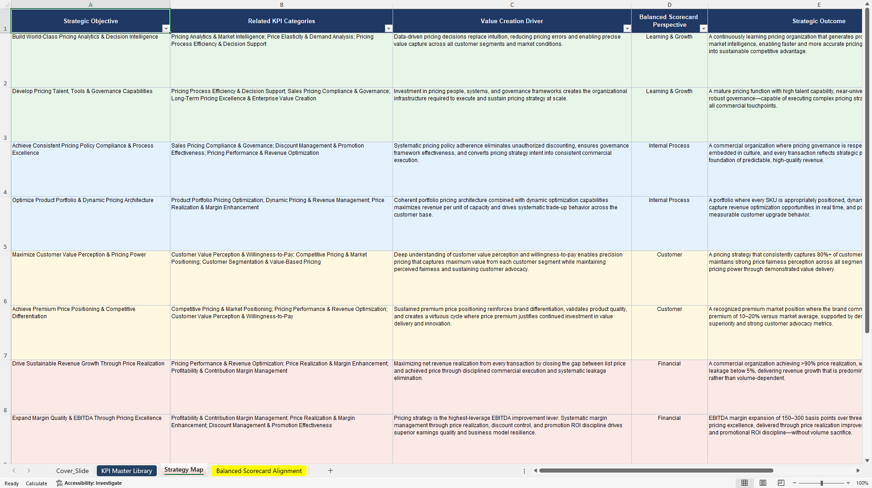The image size is (872, 488).
Task: Select the Strategy Map sheet tab
Action: (184, 470)
